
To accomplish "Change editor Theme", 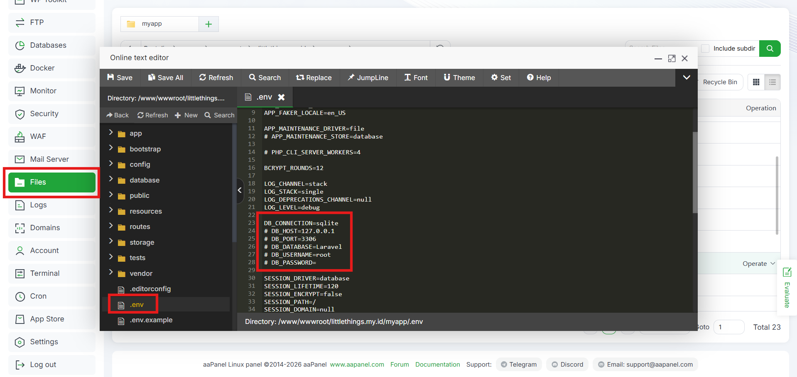I will point(459,78).
